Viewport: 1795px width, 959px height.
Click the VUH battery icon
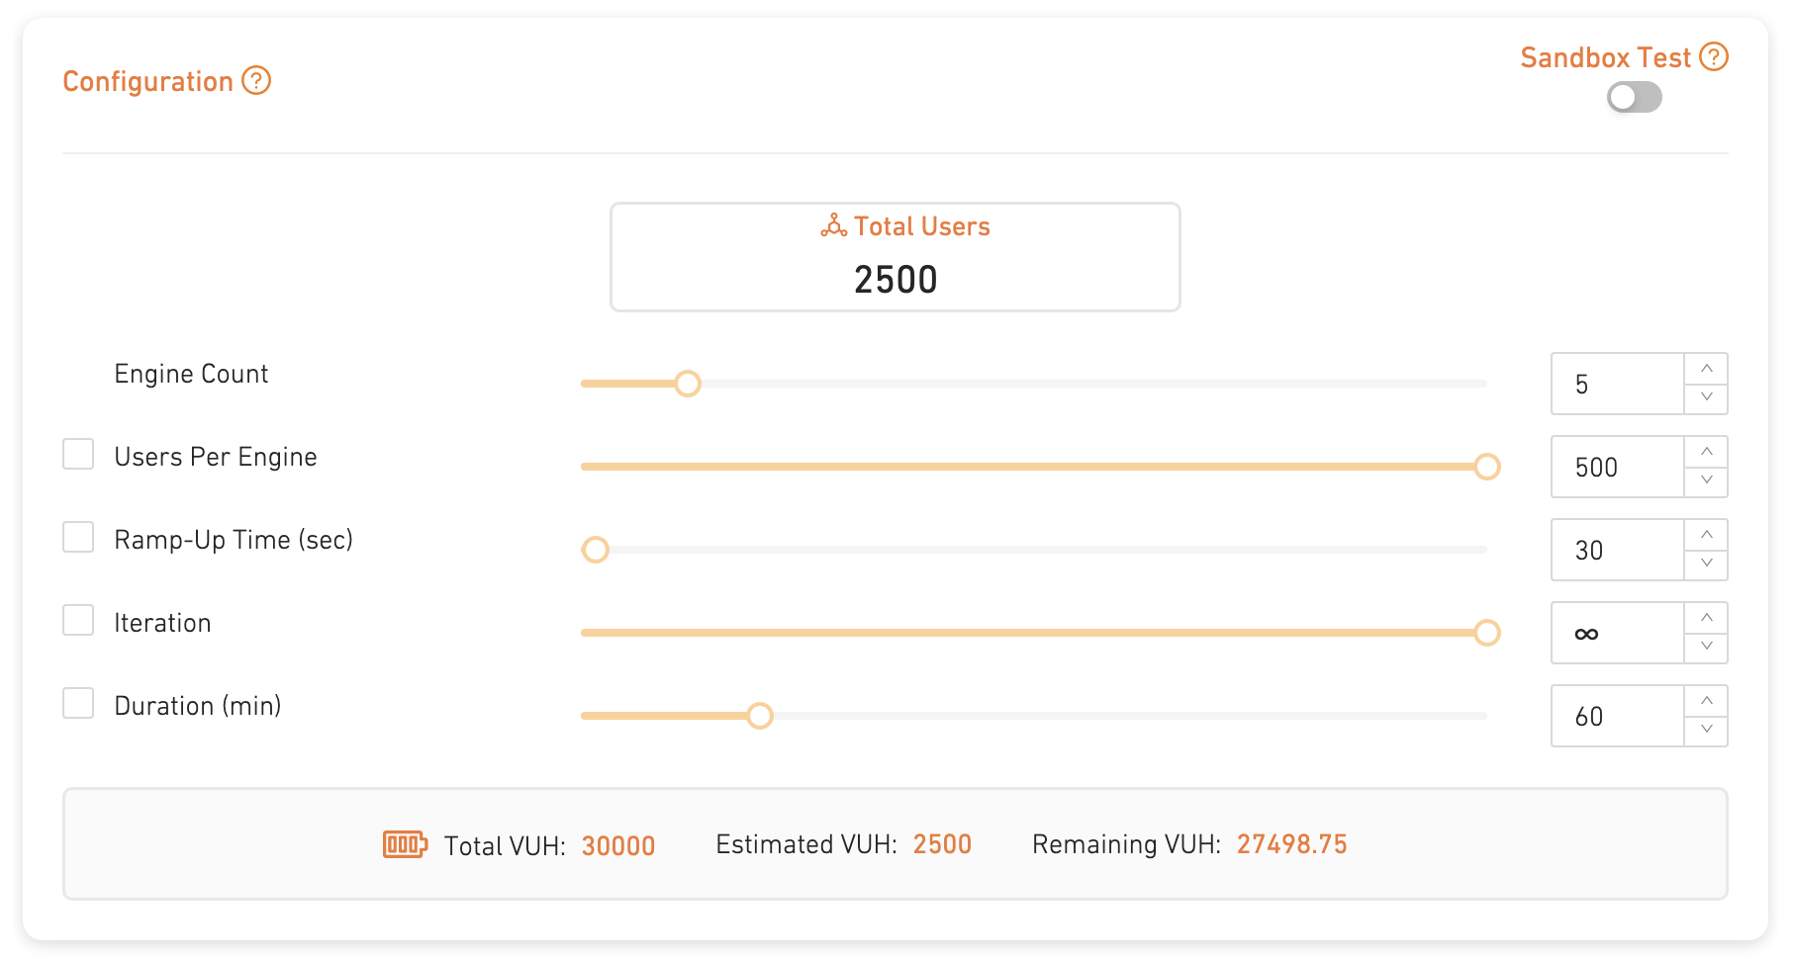click(x=405, y=844)
